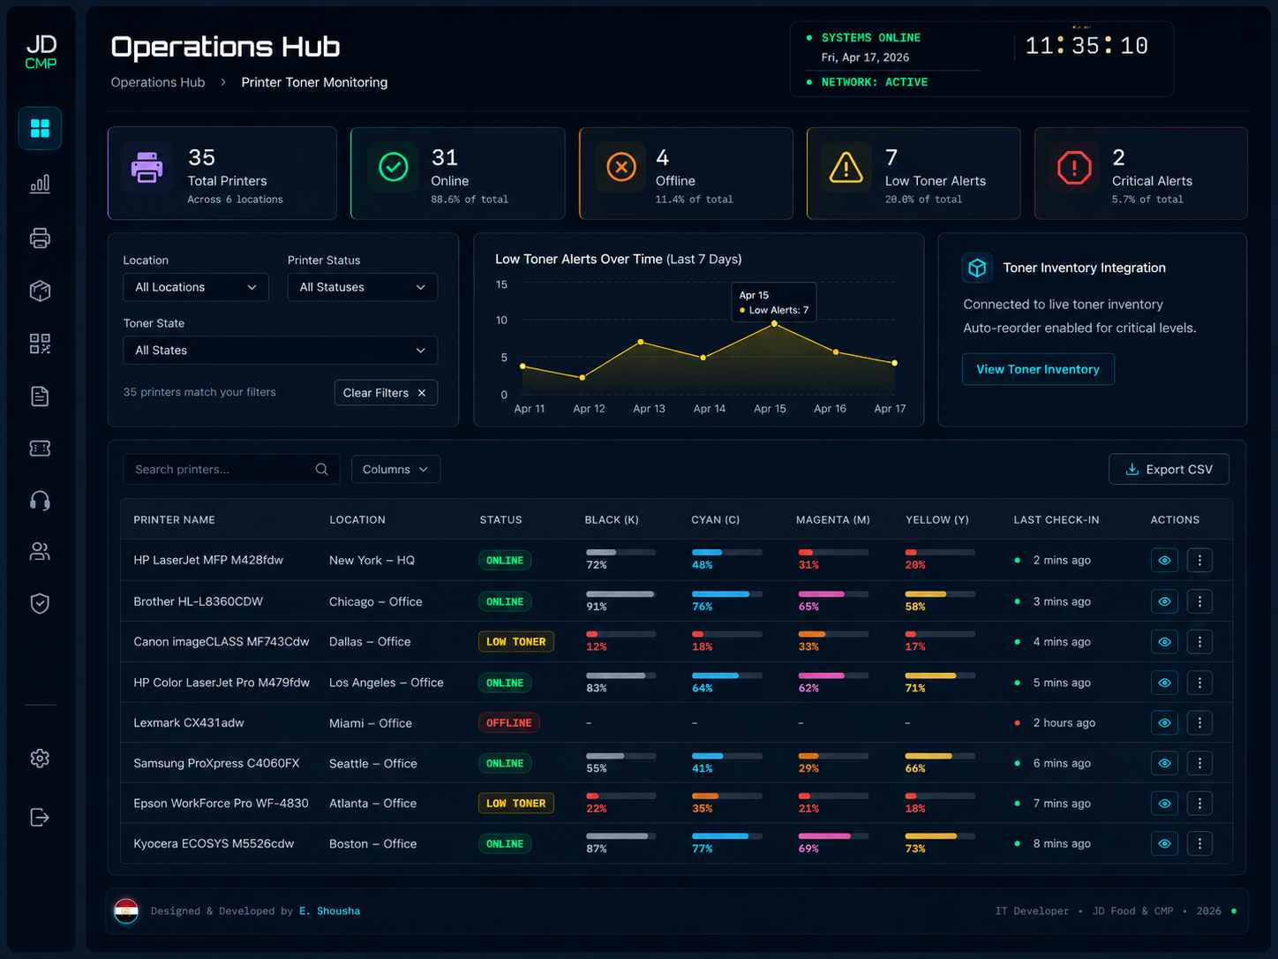Viewport: 1278px width, 959px height.
Task: Click Printer Toner Monitoring breadcrumb
Action: (314, 82)
